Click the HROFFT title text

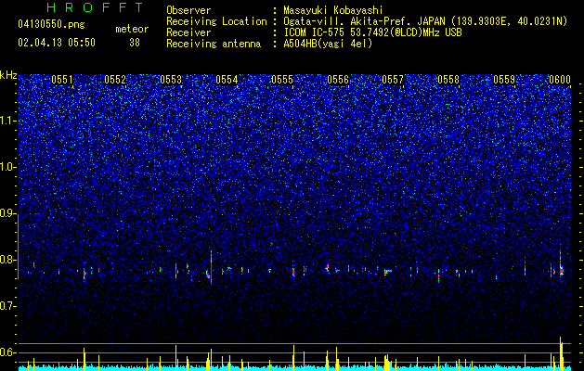(95, 7)
